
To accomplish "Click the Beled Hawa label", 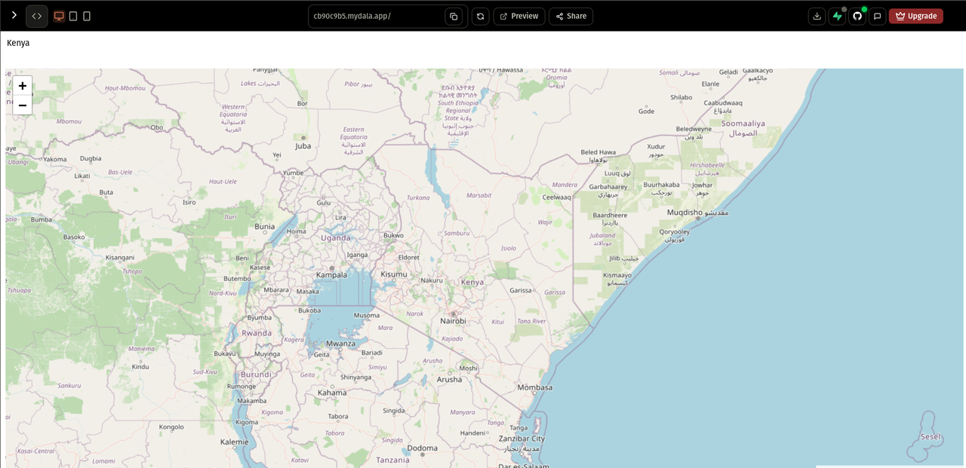I will [x=598, y=152].
